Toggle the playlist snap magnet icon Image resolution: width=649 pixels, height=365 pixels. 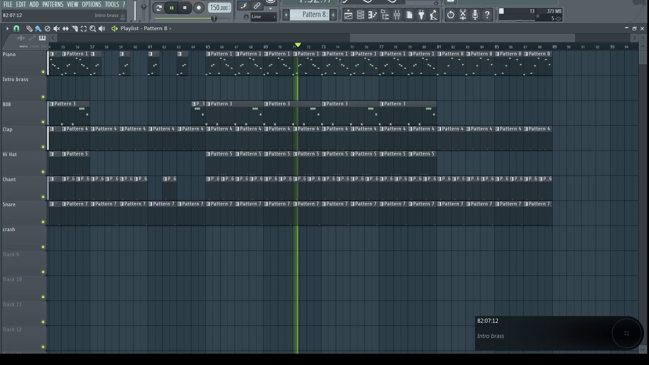(x=16, y=28)
